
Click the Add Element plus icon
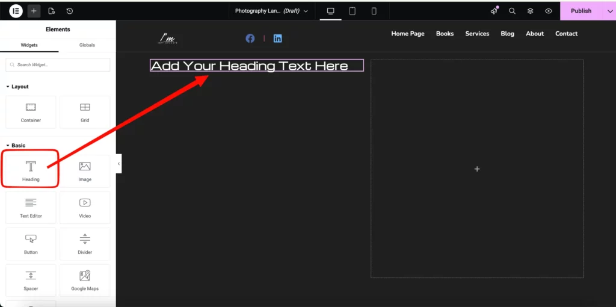coord(34,11)
